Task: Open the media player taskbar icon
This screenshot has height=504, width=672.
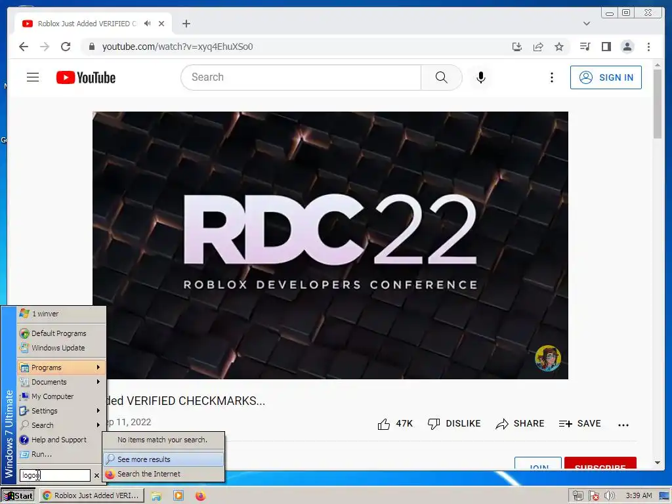Action: click(178, 496)
